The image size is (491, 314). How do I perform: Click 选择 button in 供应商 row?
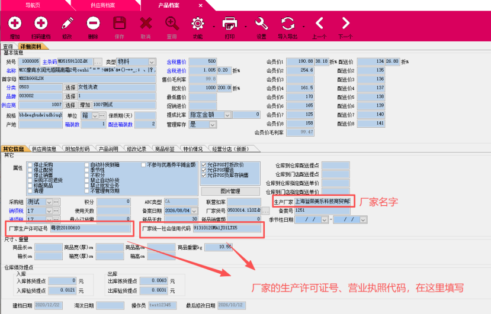(x=70, y=105)
